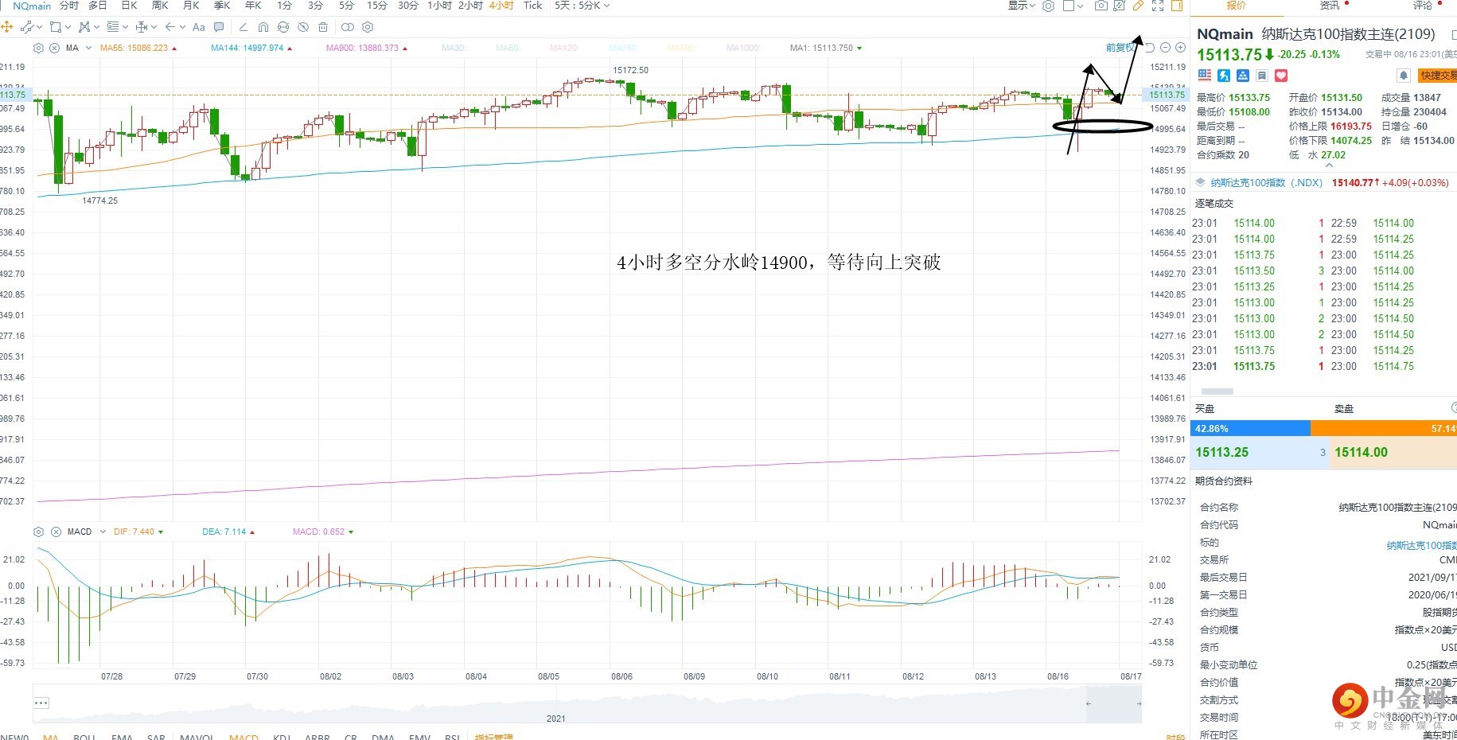The width and height of the screenshot is (1457, 740).
Task: Toggle the MA60 moving average line
Action: tap(508, 48)
